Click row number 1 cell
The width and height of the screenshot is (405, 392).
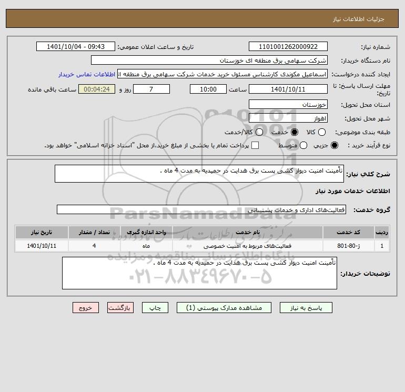[x=382, y=246]
